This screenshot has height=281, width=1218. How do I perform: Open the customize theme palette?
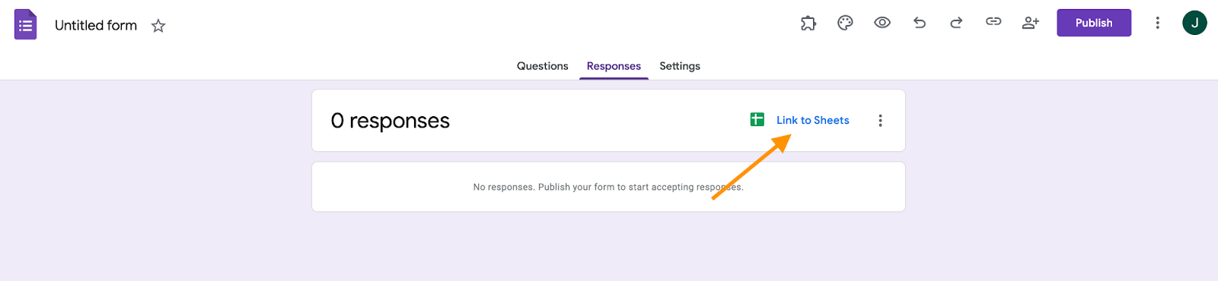[x=845, y=23]
